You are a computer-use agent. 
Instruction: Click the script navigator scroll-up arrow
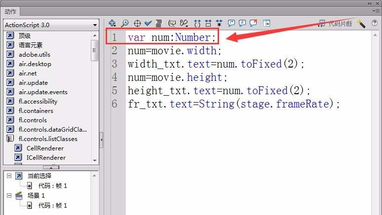pos(95,176)
